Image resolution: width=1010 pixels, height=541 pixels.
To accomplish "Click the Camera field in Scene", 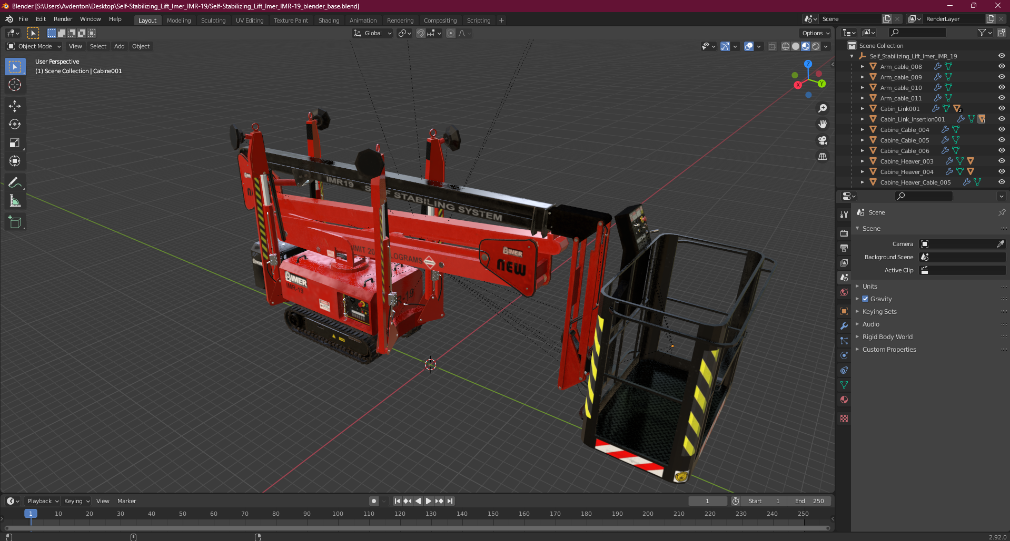I will (x=963, y=244).
